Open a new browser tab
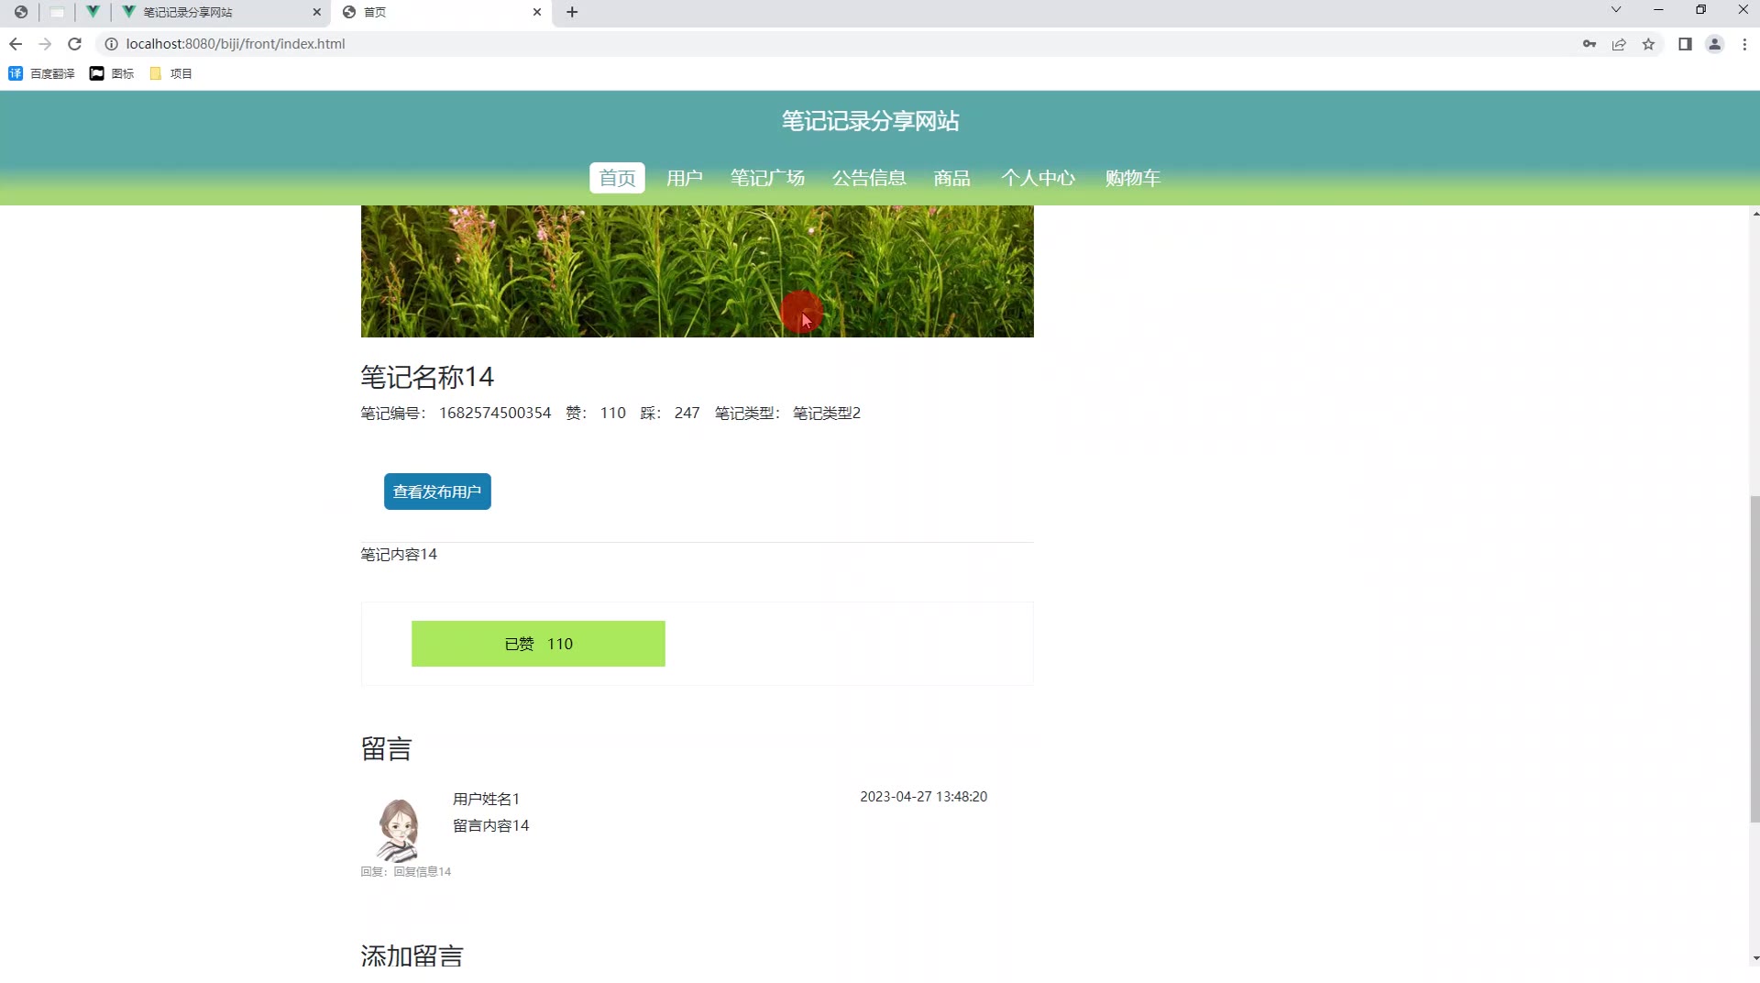 [572, 12]
